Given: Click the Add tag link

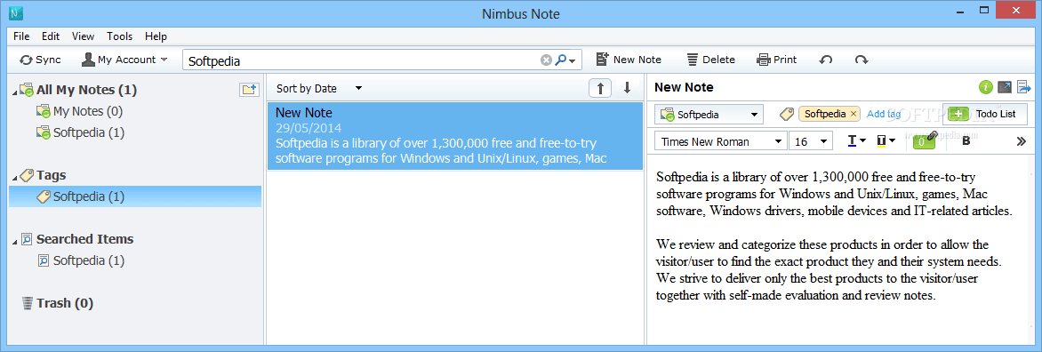Looking at the screenshot, I should 884,114.
